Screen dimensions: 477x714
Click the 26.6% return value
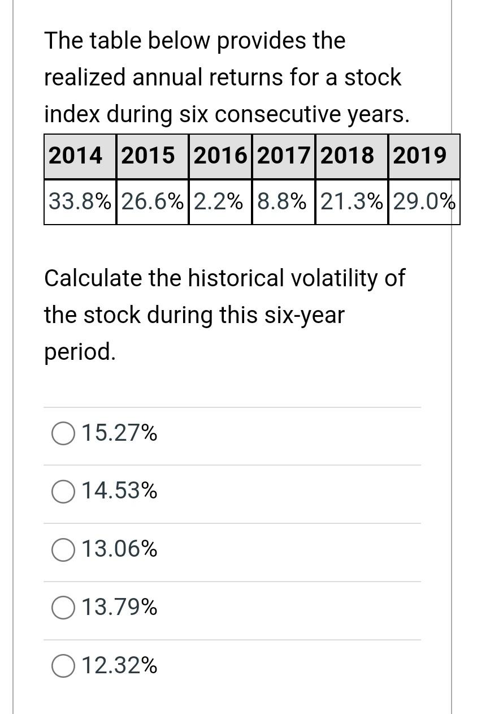pyautogui.click(x=151, y=201)
